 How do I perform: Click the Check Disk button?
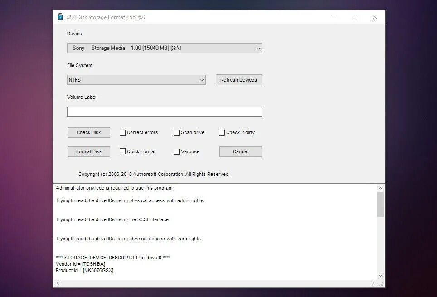point(89,132)
